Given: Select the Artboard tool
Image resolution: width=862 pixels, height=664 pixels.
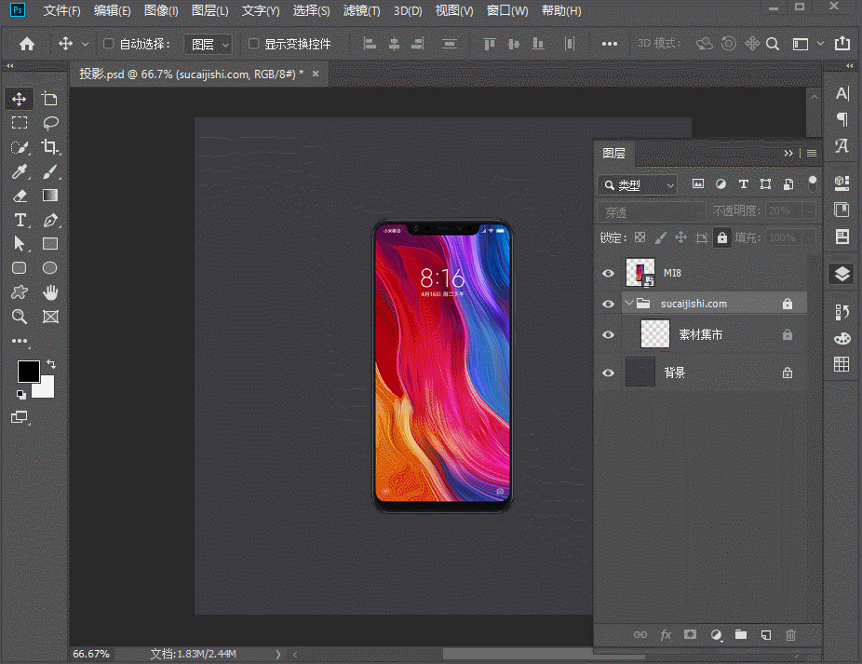Looking at the screenshot, I should click(50, 99).
